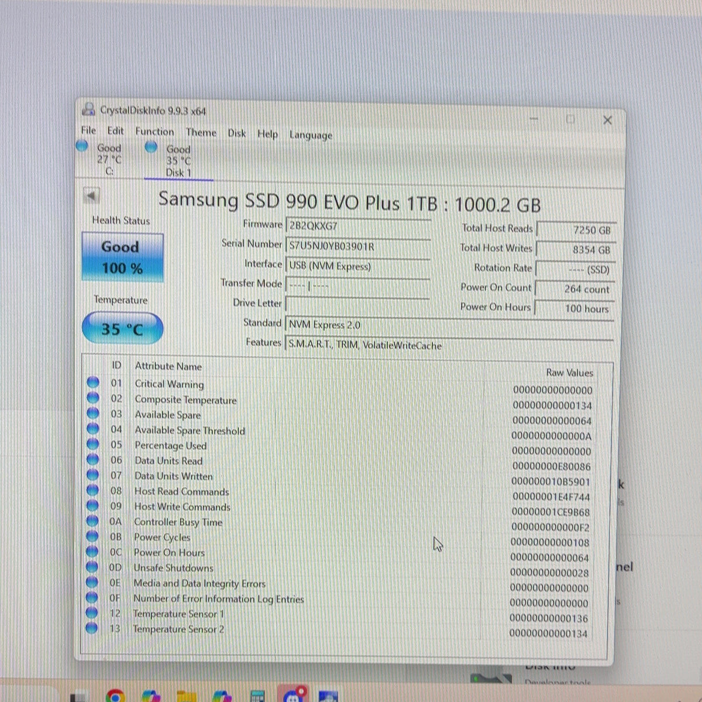702x702 pixels.
Task: Click the status circle for Unsafe Shutdowns
Action: coord(92,566)
